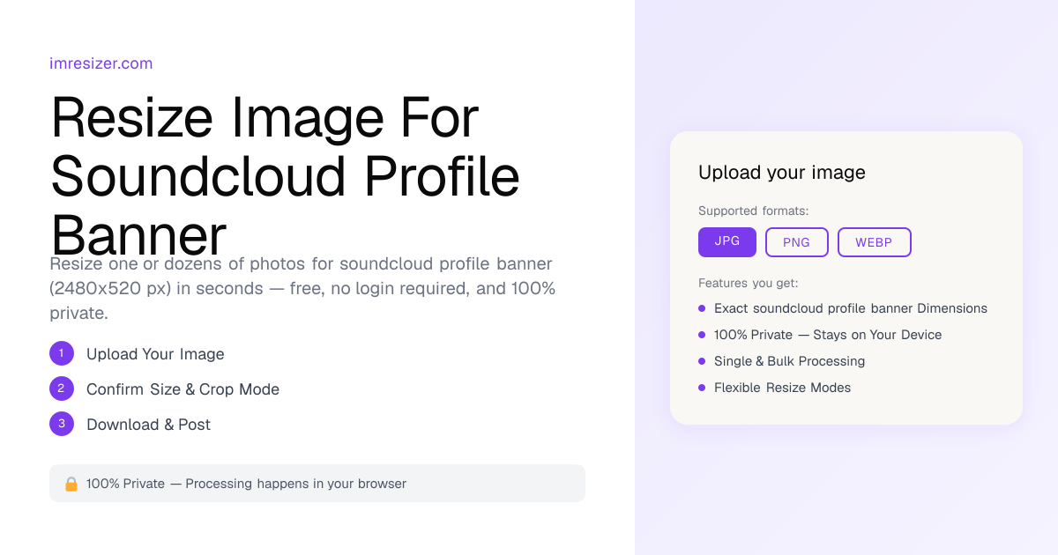Image resolution: width=1058 pixels, height=555 pixels.
Task: Click '100% Private — Stays on Your Device'
Action: [828, 335]
